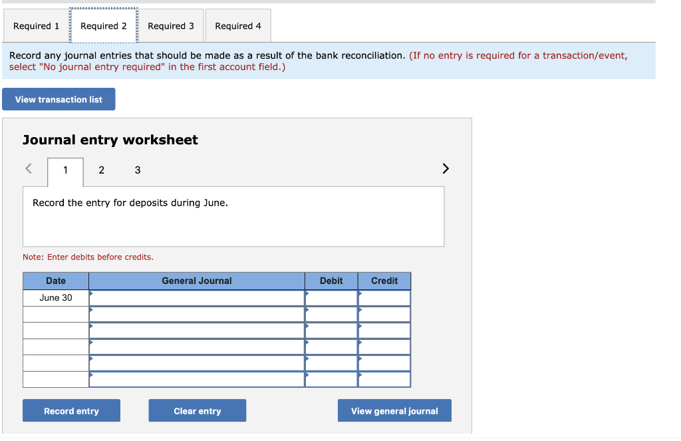Image resolution: width=681 pixels, height=441 pixels.
Task: Click the Credit field in third row
Action: (384, 331)
